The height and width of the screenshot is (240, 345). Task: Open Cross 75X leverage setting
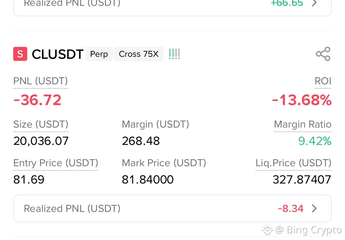[x=139, y=54]
